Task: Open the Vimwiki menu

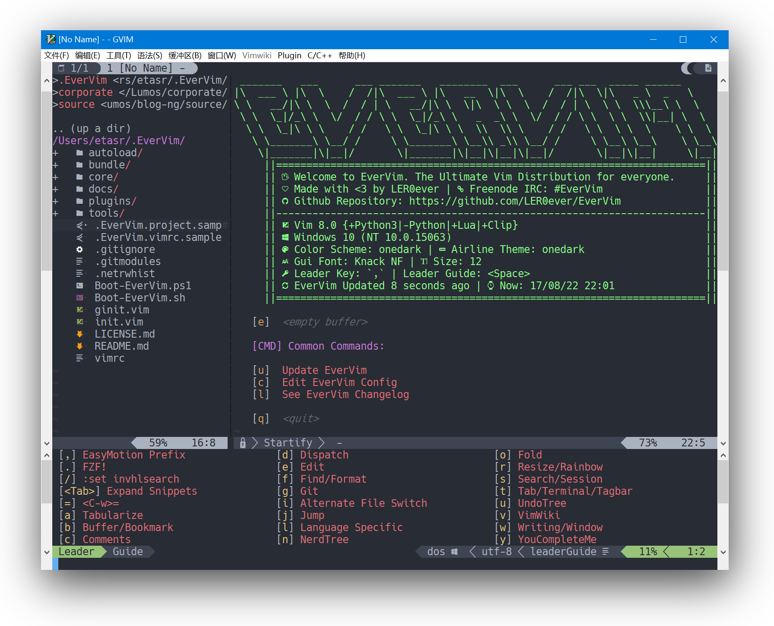Action: (257, 55)
